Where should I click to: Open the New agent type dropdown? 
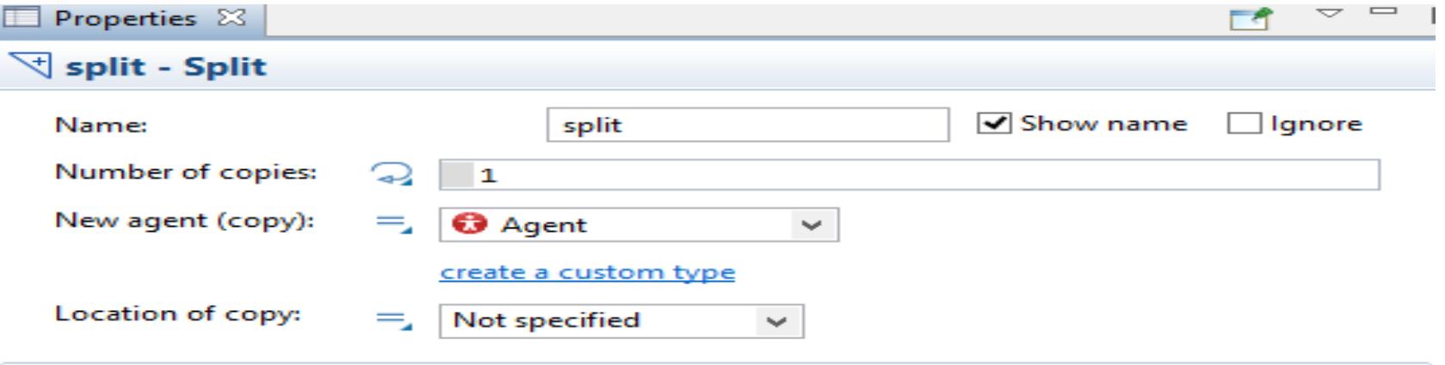pyautogui.click(x=810, y=225)
